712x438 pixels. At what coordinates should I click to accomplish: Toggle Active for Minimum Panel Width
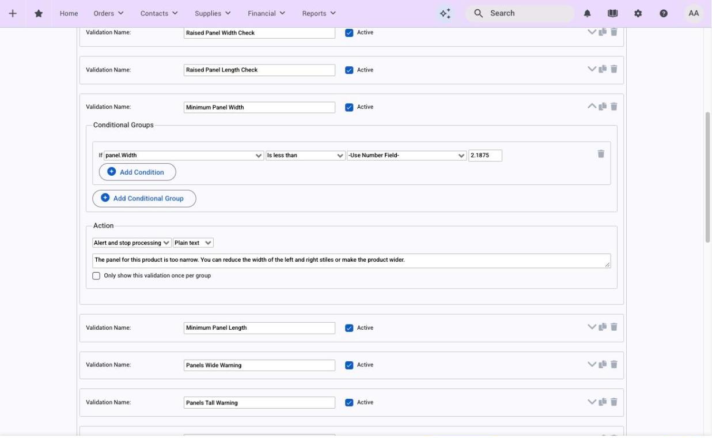coord(349,107)
